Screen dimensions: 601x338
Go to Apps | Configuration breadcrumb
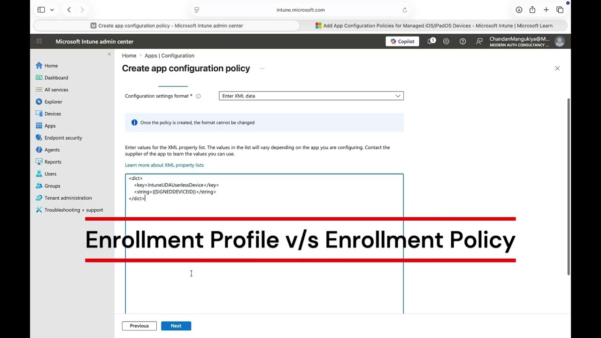(170, 55)
